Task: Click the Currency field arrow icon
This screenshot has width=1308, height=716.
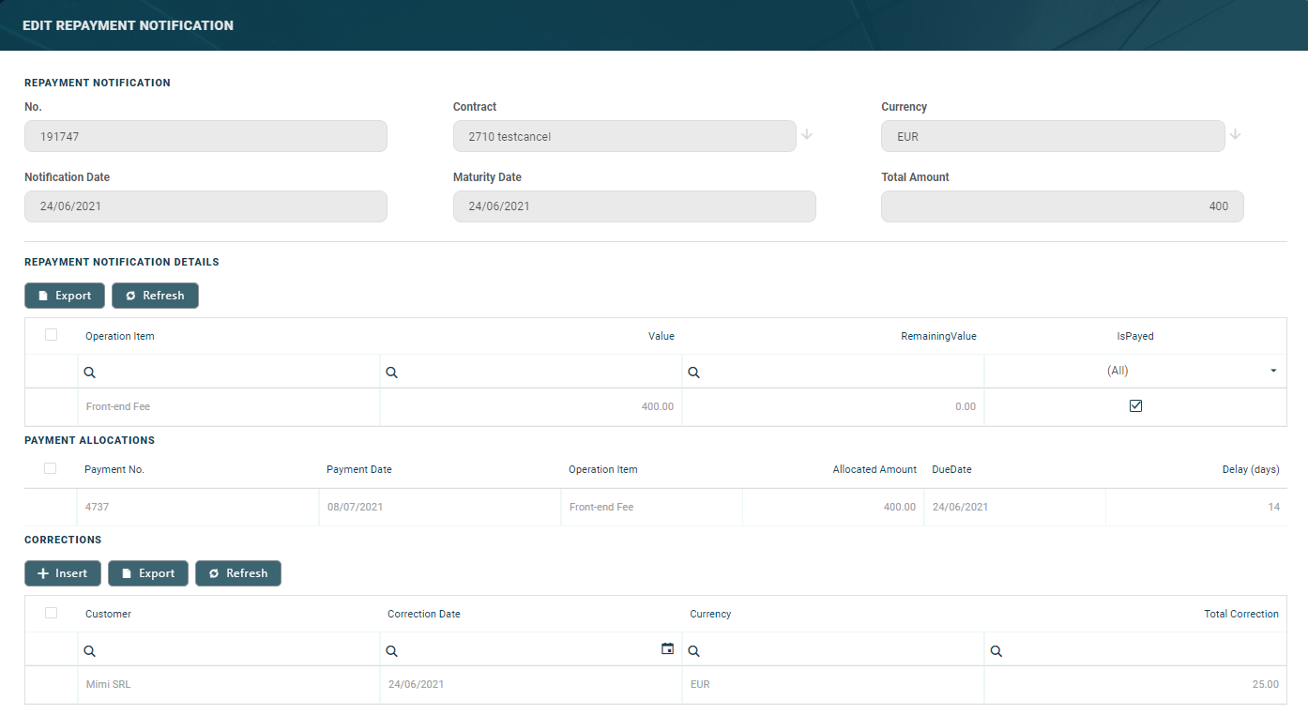Action: click(1235, 135)
